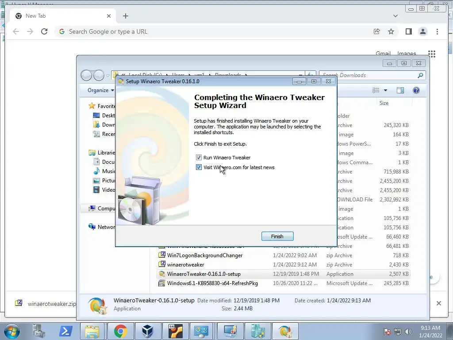Screen dimensions: 453x340
Task: Reload the Chrome page
Action: click(44, 31)
